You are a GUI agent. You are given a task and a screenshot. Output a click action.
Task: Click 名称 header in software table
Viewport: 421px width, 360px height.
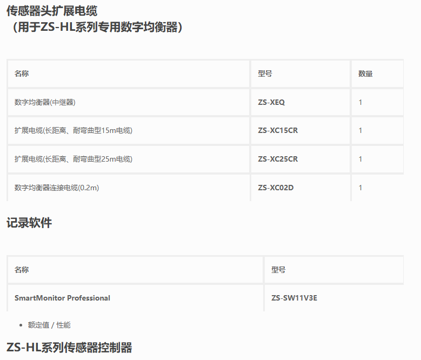point(22,270)
